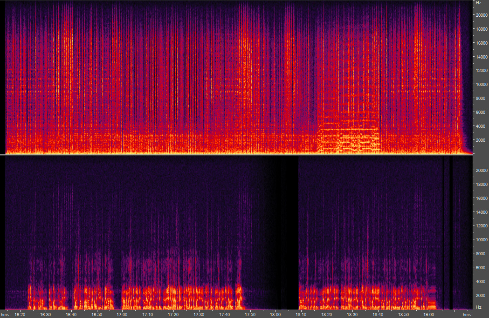Viewport: 489px width, 318px height.
Task: Click the 16:40 tick on the timeline
Action: tap(71, 314)
